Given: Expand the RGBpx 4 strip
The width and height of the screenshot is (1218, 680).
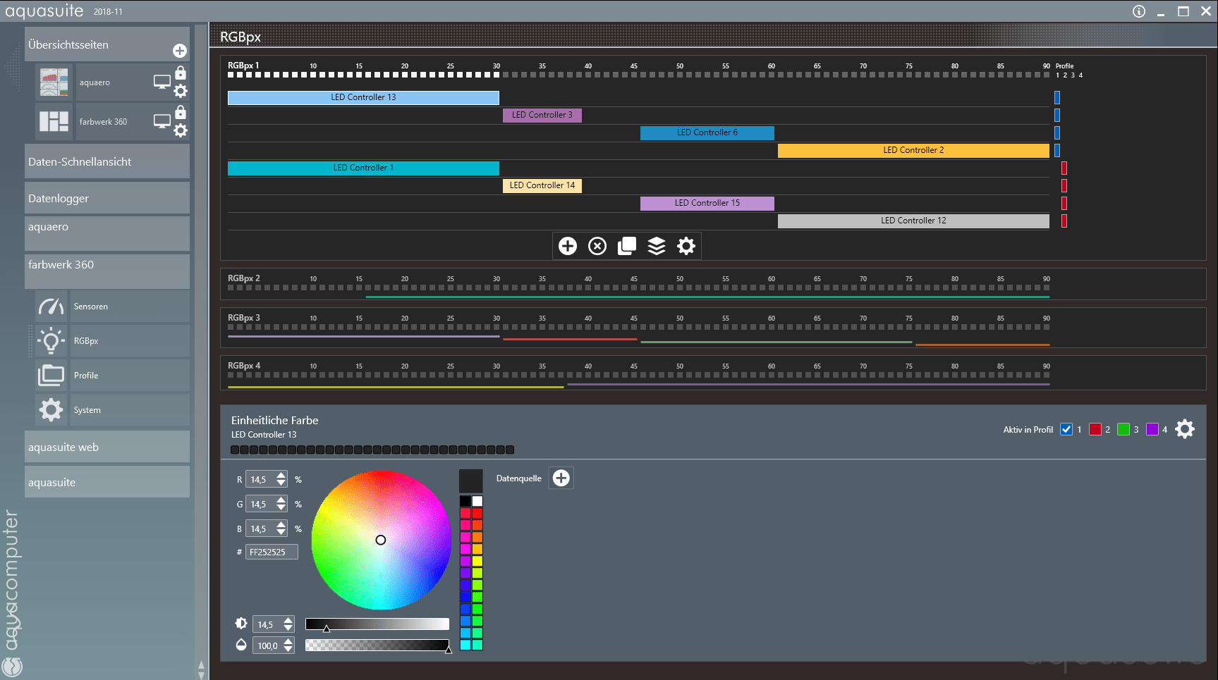Looking at the screenshot, I should pyautogui.click(x=713, y=373).
